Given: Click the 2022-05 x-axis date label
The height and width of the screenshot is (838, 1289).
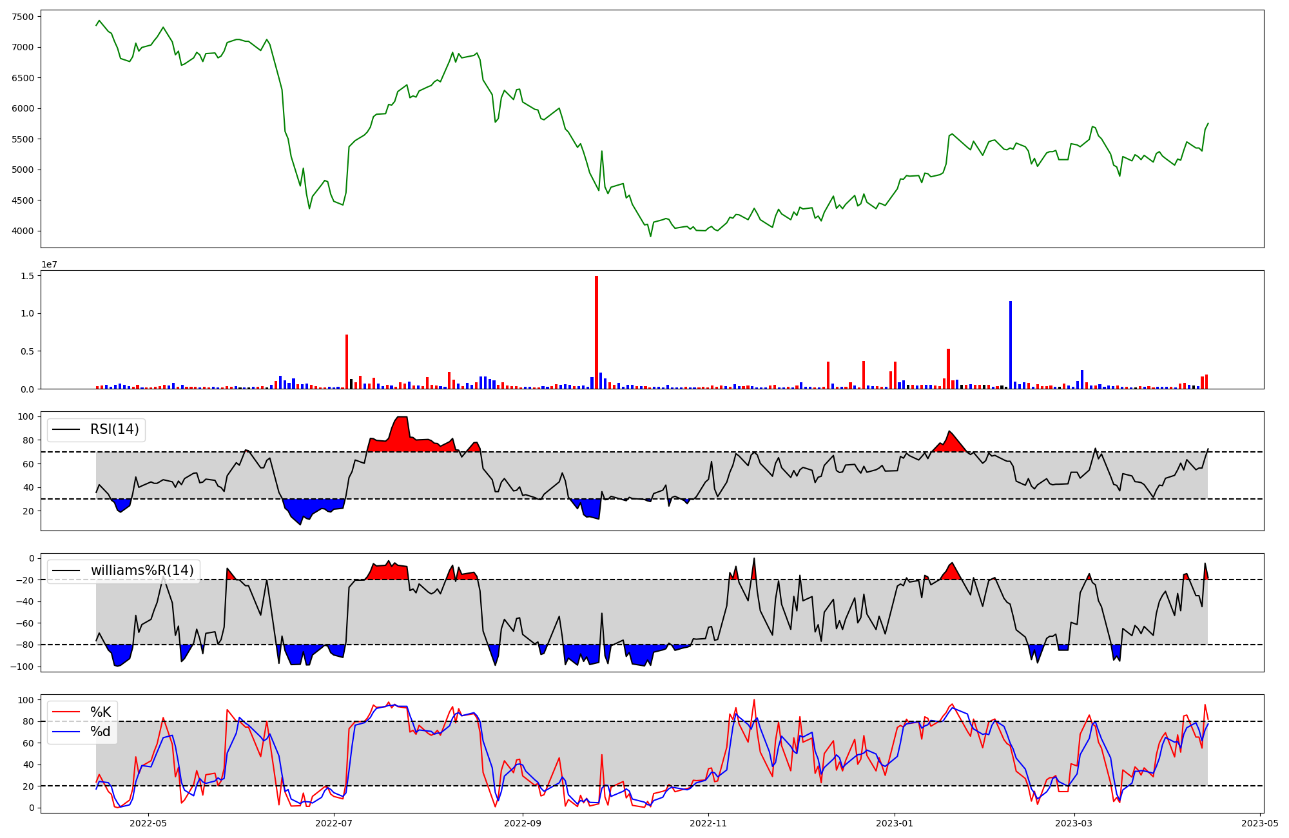Looking at the screenshot, I should [148, 823].
